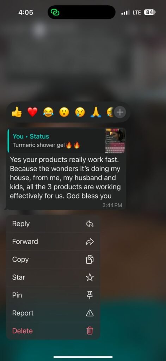Pin the message to the chat
Screen dimensions: 166x361
tap(53, 295)
